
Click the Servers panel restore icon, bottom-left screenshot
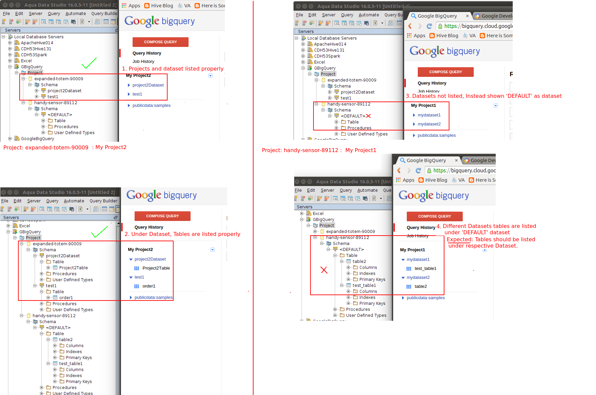tap(116, 217)
